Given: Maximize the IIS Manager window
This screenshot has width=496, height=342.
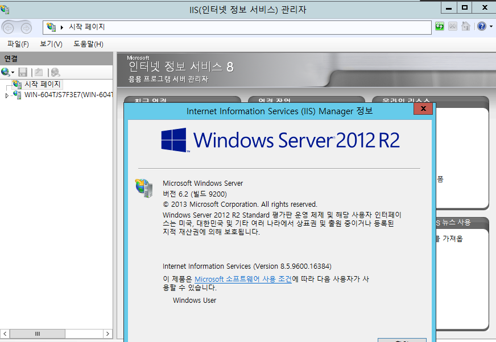Looking at the screenshot, I should (x=464, y=8).
